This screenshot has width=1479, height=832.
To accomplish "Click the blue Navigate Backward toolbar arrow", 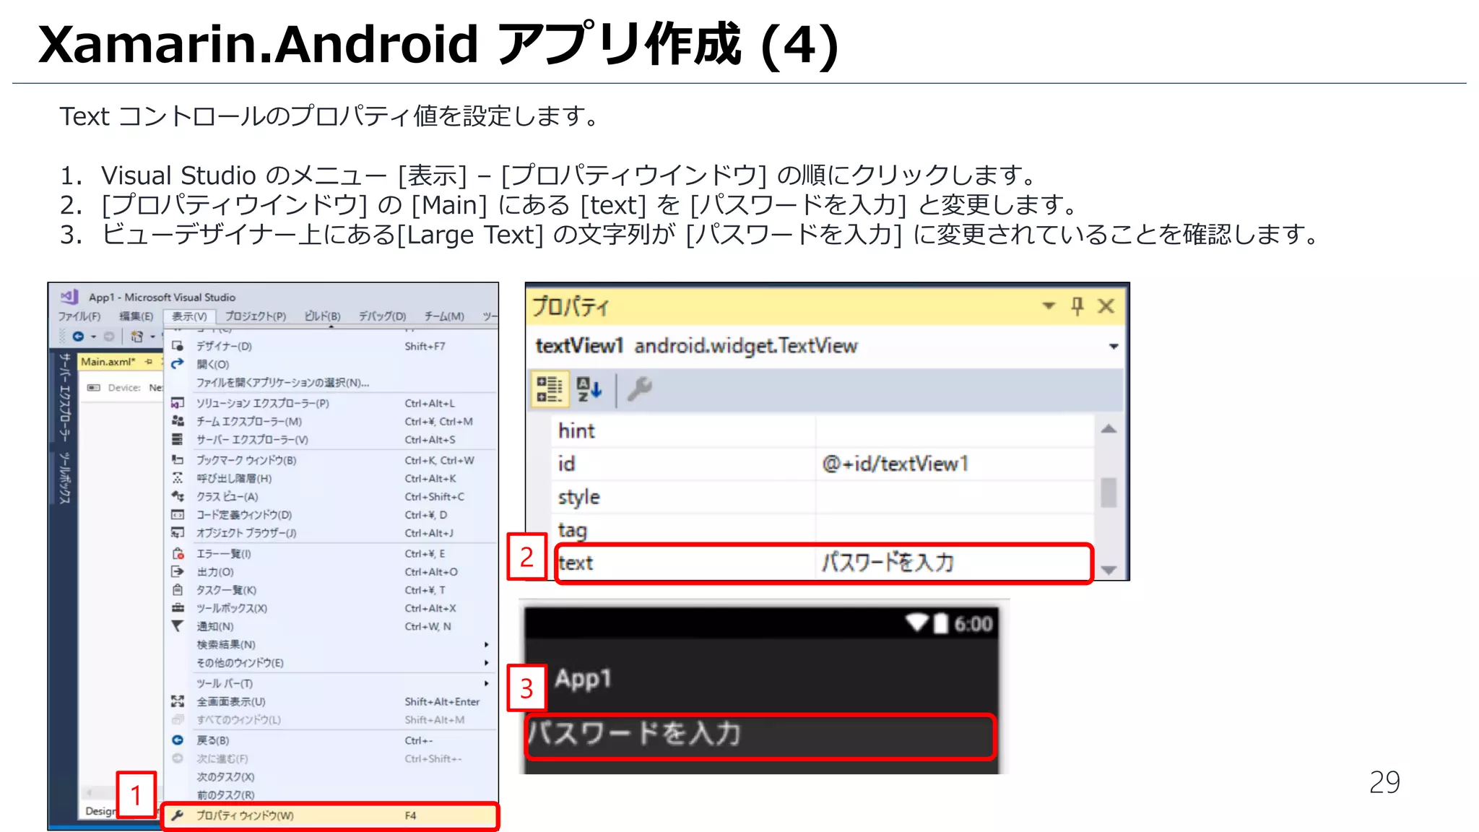I will [x=78, y=337].
